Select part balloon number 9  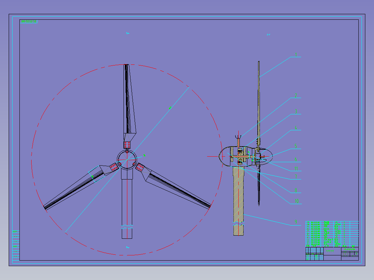(296, 222)
